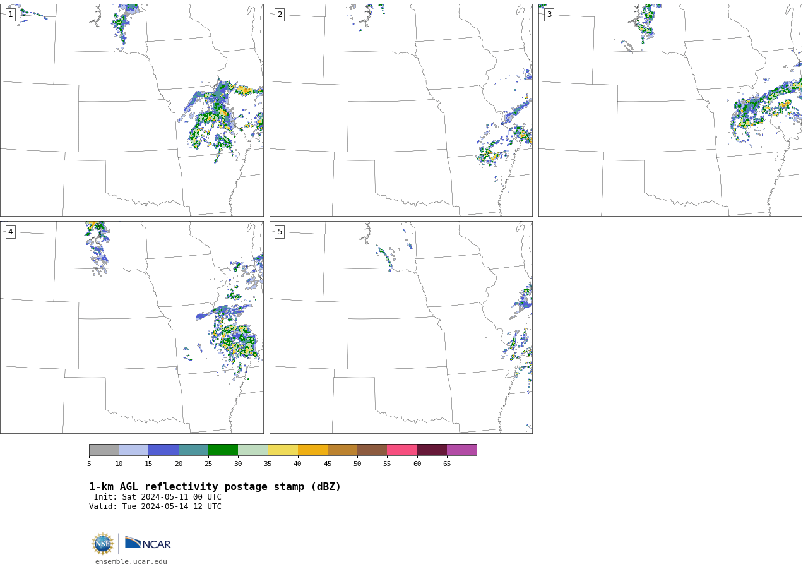This screenshot has width=808, height=569.
Task: Click the brown 50-55 dBZ swatch
Action: [x=372, y=450]
